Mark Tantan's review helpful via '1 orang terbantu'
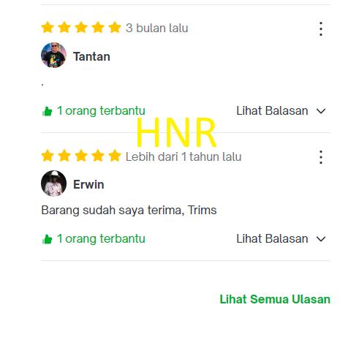The width and height of the screenshot is (359, 348). [x=101, y=111]
